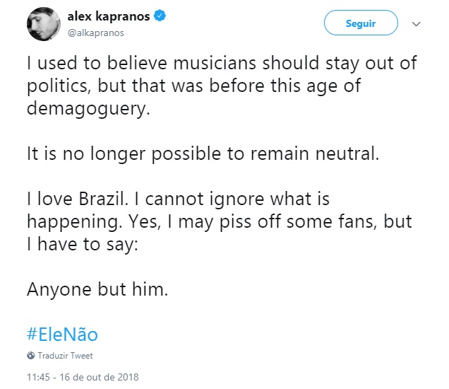Click the alex kapranos profile avatar
This screenshot has width=449, height=389.
point(43,25)
